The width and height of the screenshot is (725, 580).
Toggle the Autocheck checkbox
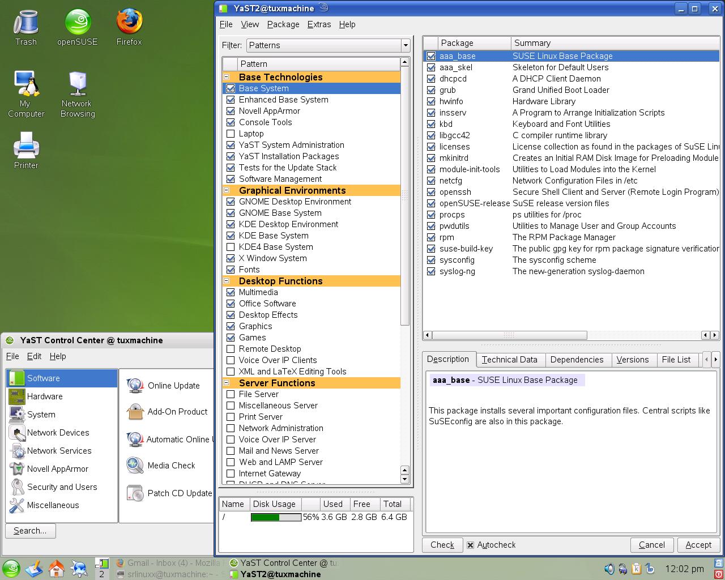click(470, 545)
